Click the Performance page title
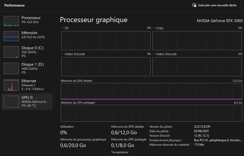244x156 pixels. pyautogui.click(x=14, y=5)
